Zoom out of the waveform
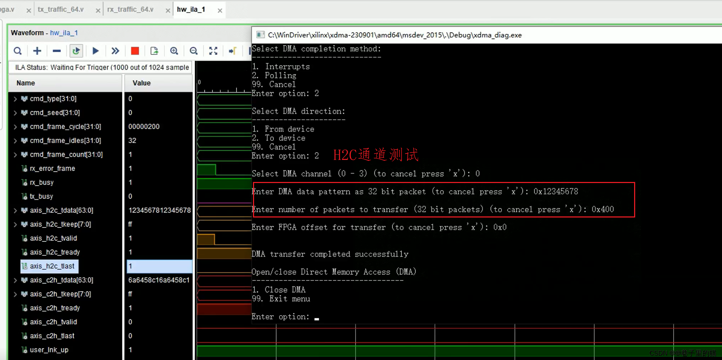Viewport: 722px width, 360px height. point(194,51)
